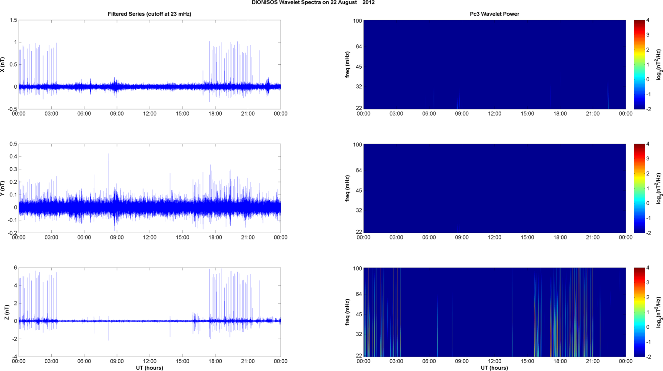
Task: Click the log2(nT²/Hz) label of the bottom colorbar
Action: [x=659, y=312]
